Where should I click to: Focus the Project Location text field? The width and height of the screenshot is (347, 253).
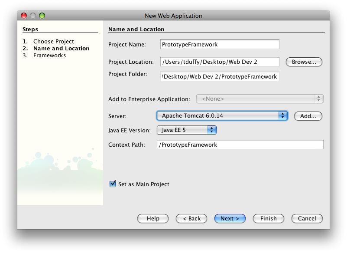pos(220,62)
